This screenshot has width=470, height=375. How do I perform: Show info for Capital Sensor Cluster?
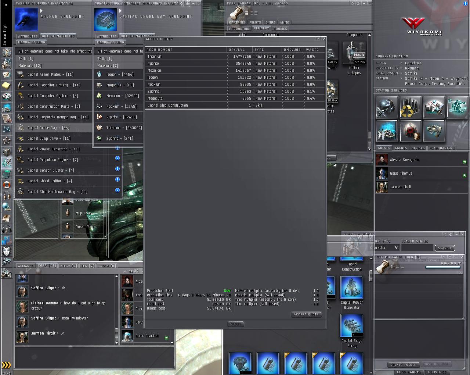117,169
